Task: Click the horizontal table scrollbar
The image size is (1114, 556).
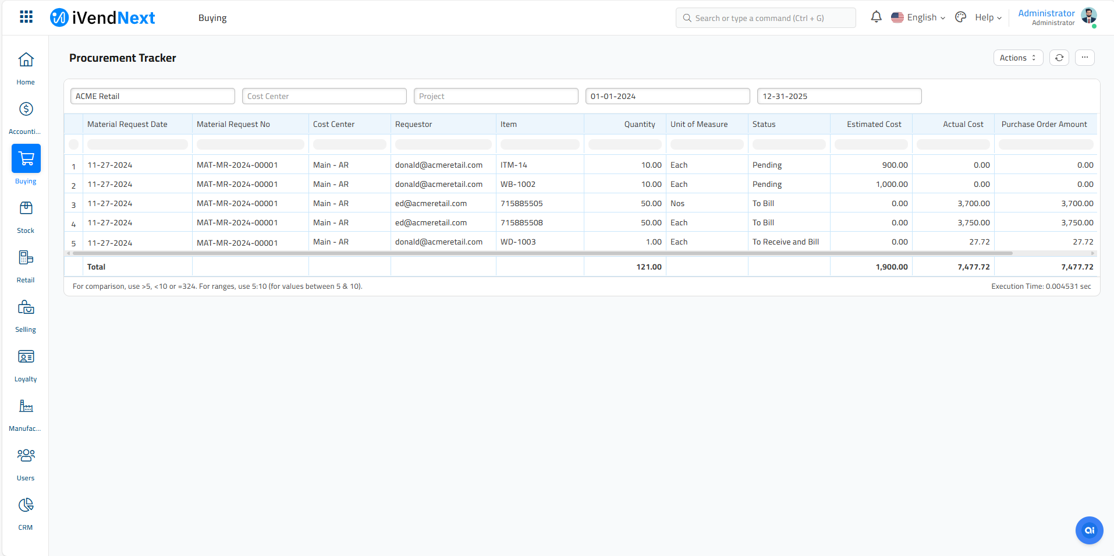Action: click(542, 253)
